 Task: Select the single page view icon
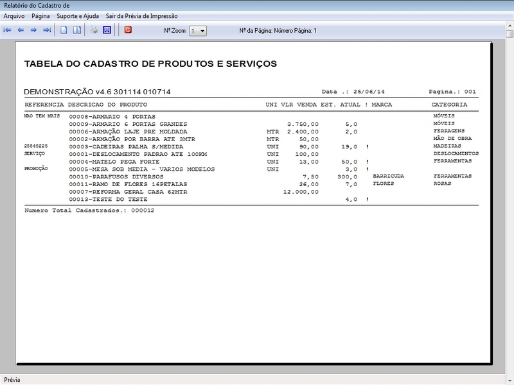tap(64, 28)
